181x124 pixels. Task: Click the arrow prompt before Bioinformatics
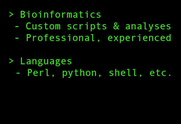coord(11,14)
